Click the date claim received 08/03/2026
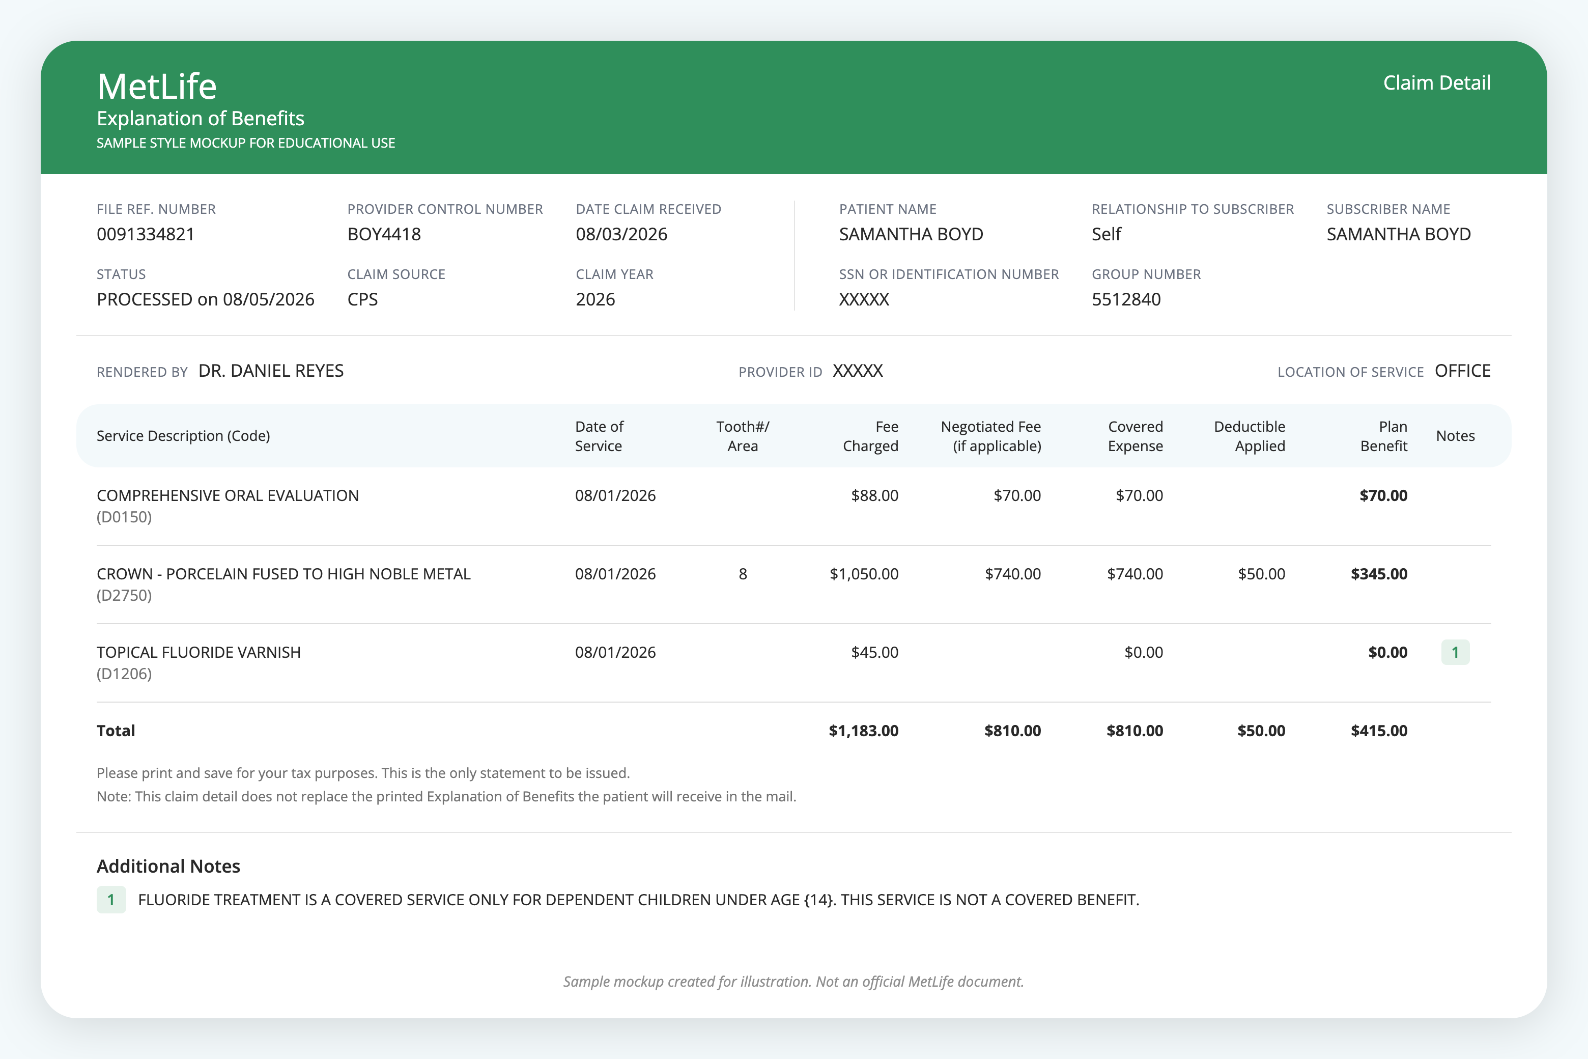The image size is (1588, 1059). [x=621, y=234]
